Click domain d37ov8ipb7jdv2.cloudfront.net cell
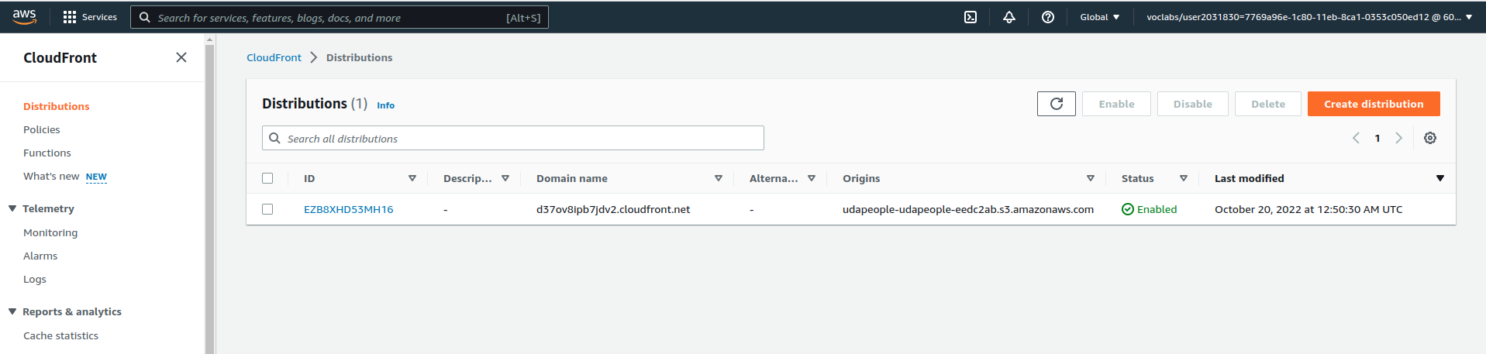The height and width of the screenshot is (354, 1486). (x=613, y=209)
